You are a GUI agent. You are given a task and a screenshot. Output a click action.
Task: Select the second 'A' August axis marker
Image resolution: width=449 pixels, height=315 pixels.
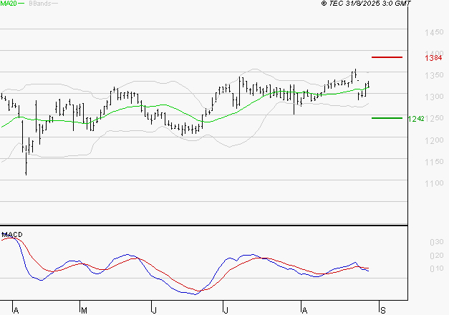[x=304, y=310]
